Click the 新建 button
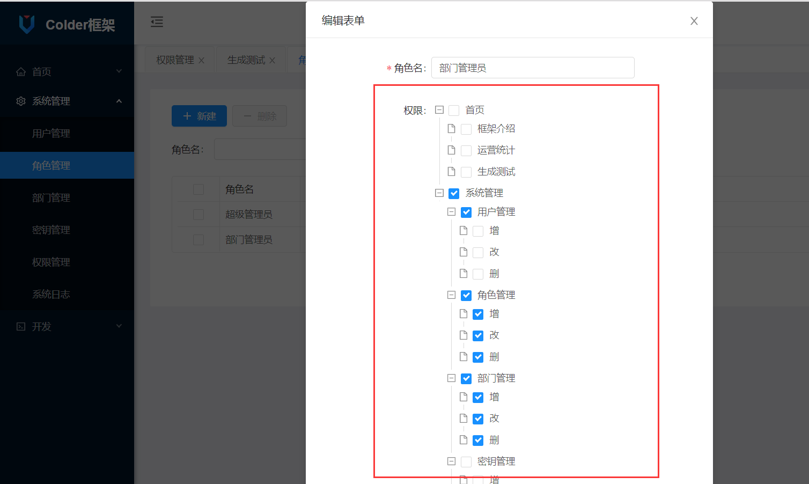809x484 pixels. click(x=199, y=116)
